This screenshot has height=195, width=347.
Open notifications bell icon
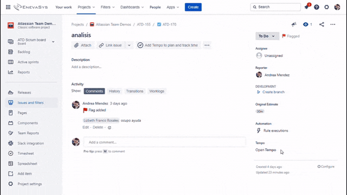[x=307, y=7]
